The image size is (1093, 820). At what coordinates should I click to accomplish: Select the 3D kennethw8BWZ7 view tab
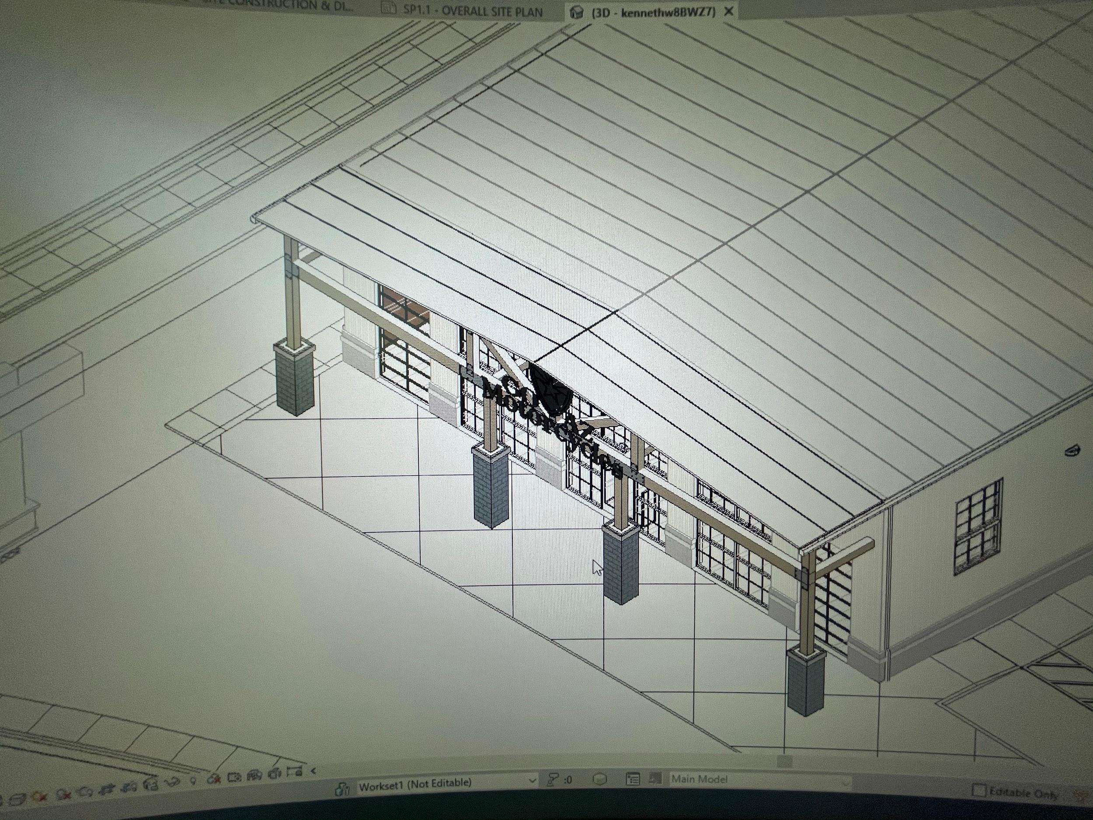pyautogui.click(x=652, y=12)
